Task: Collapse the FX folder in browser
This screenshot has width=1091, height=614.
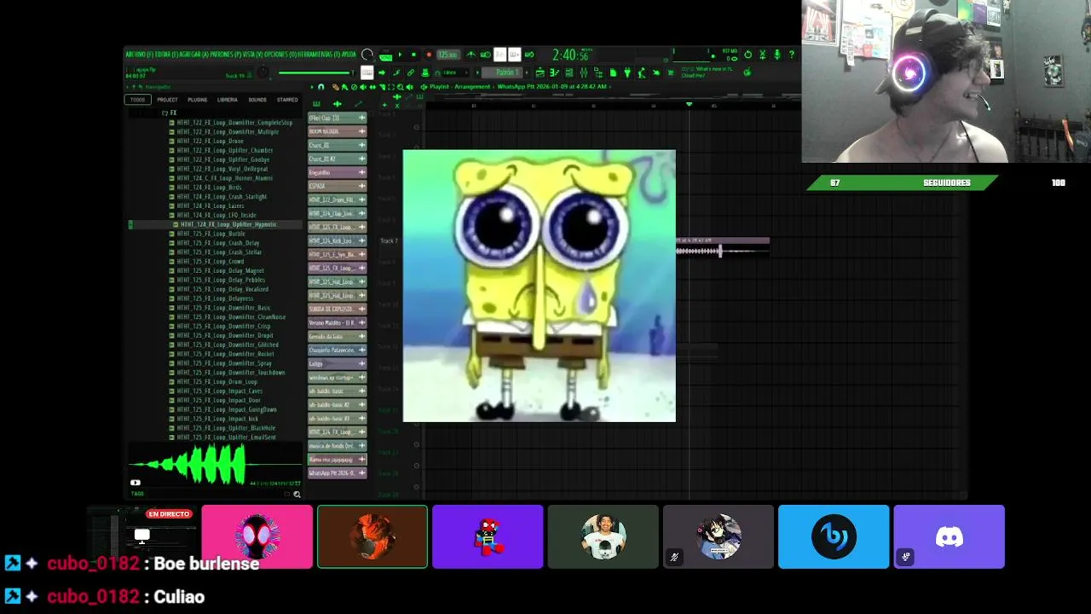Action: (169, 113)
